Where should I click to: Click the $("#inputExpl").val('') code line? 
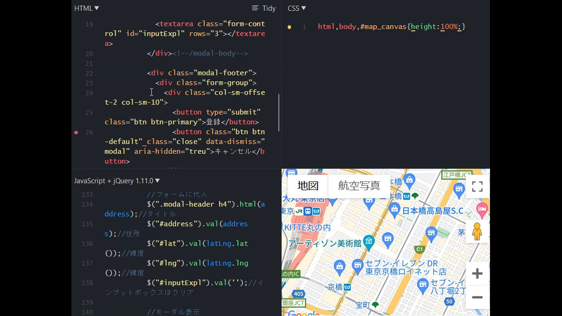click(197, 283)
